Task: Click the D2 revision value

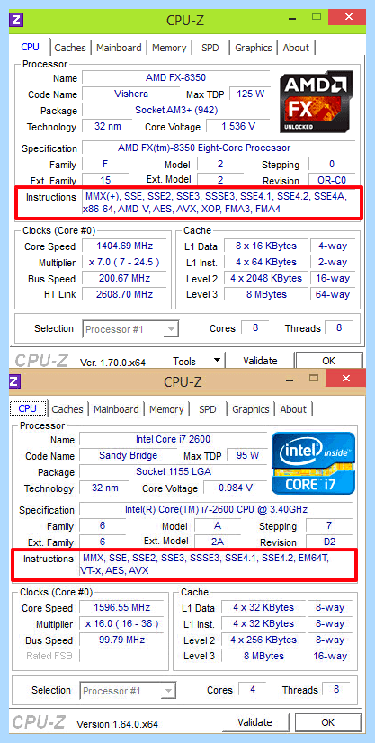Action: 329,542
